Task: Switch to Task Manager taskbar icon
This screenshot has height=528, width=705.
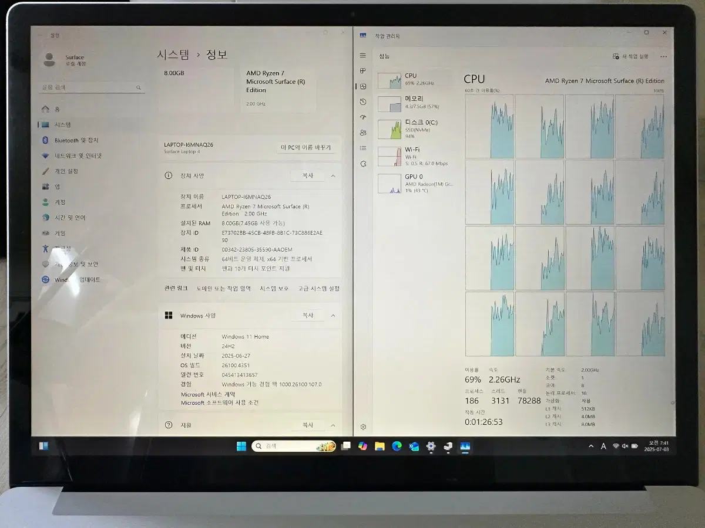Action: click(465, 446)
